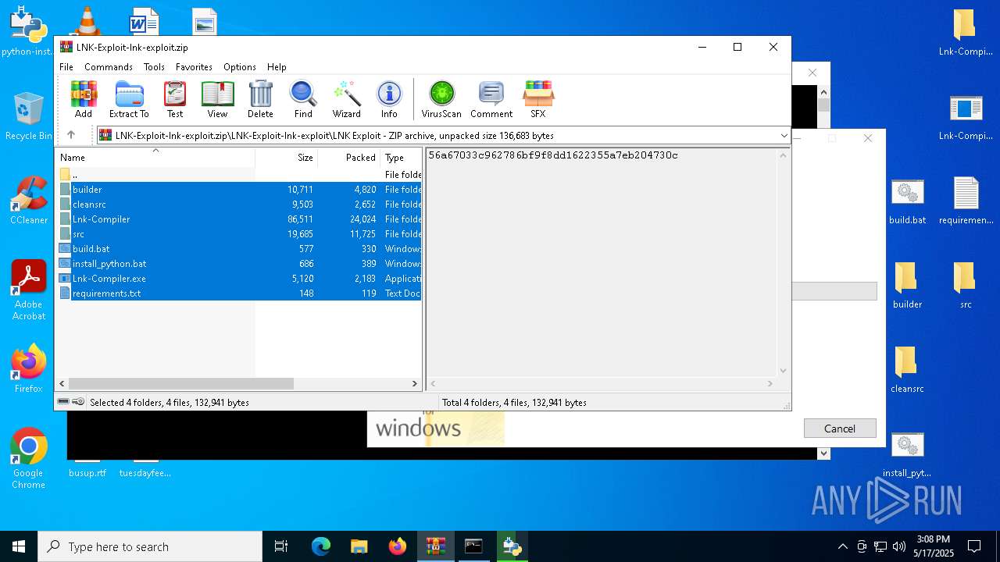
Task: Click the archive comment hash text
Action: click(553, 155)
